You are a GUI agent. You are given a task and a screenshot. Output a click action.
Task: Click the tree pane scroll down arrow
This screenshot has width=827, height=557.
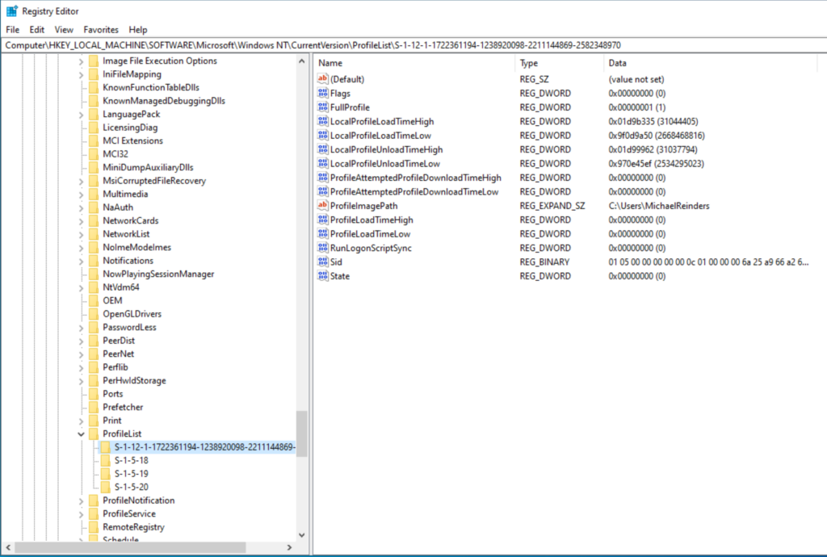pos(302,535)
